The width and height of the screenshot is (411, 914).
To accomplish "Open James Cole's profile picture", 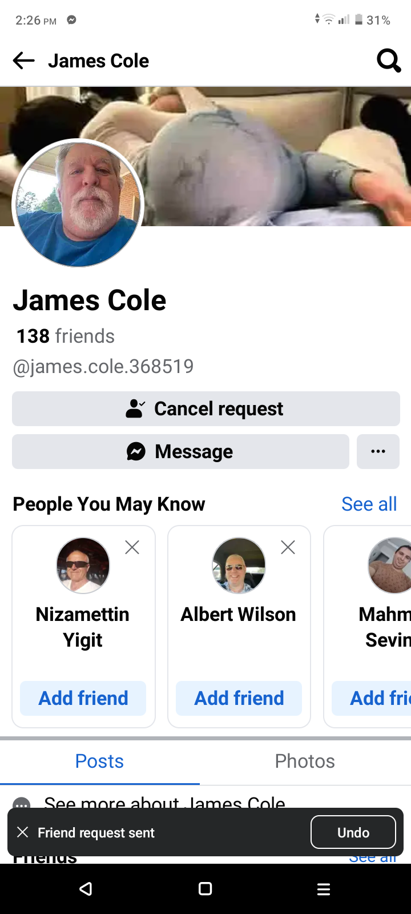I will click(x=78, y=204).
